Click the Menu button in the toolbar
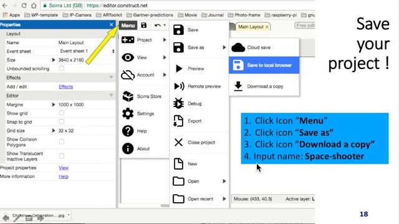The width and height of the screenshot is (399, 224). 128,26
